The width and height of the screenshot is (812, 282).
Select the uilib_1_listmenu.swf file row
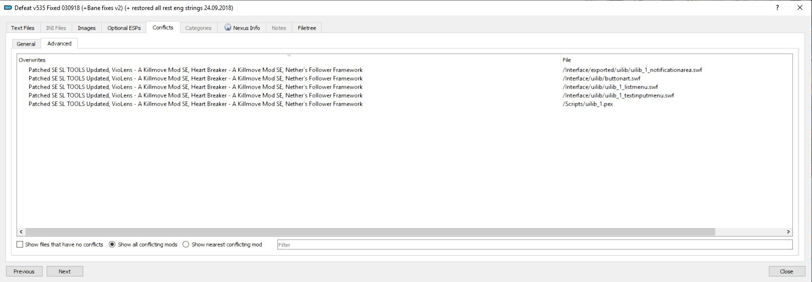point(405,87)
